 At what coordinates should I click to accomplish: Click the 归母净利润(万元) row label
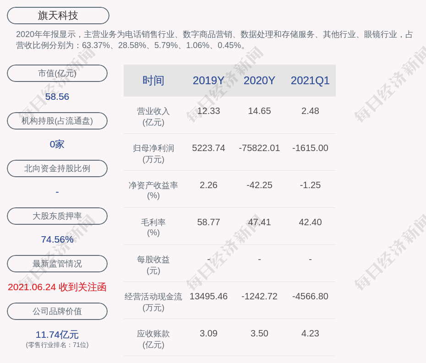(153, 154)
